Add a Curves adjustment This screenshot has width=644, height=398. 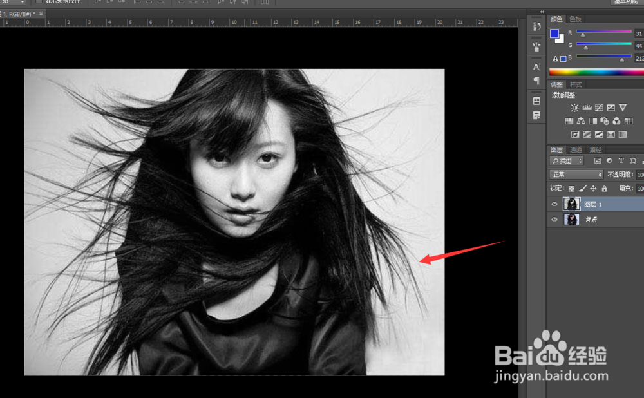pyautogui.click(x=599, y=108)
